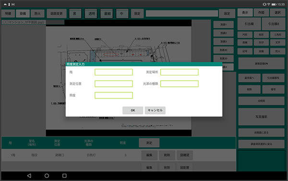Select the 円形 circle shape tool
Image resolution: width=288 pixels, height=181 pixels.
245,35
